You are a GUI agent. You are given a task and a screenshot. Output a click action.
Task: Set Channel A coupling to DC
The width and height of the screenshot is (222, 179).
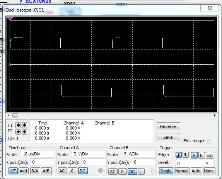83,171
